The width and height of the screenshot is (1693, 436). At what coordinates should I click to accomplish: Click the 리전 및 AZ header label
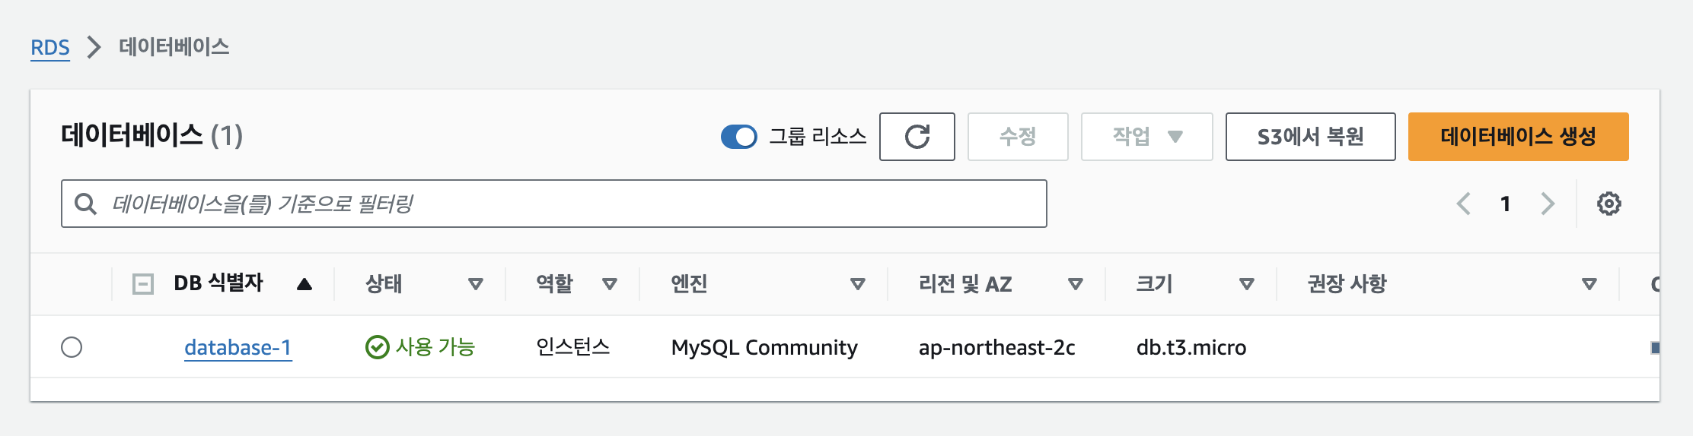[965, 284]
